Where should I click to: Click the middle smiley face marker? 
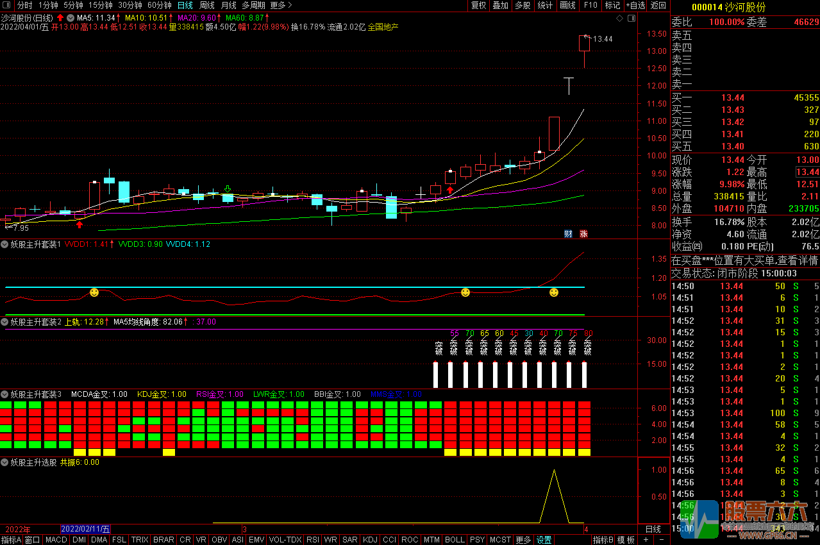(465, 292)
